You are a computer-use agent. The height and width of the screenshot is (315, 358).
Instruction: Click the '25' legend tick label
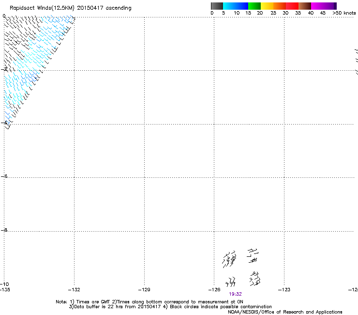pyautogui.click(x=273, y=13)
